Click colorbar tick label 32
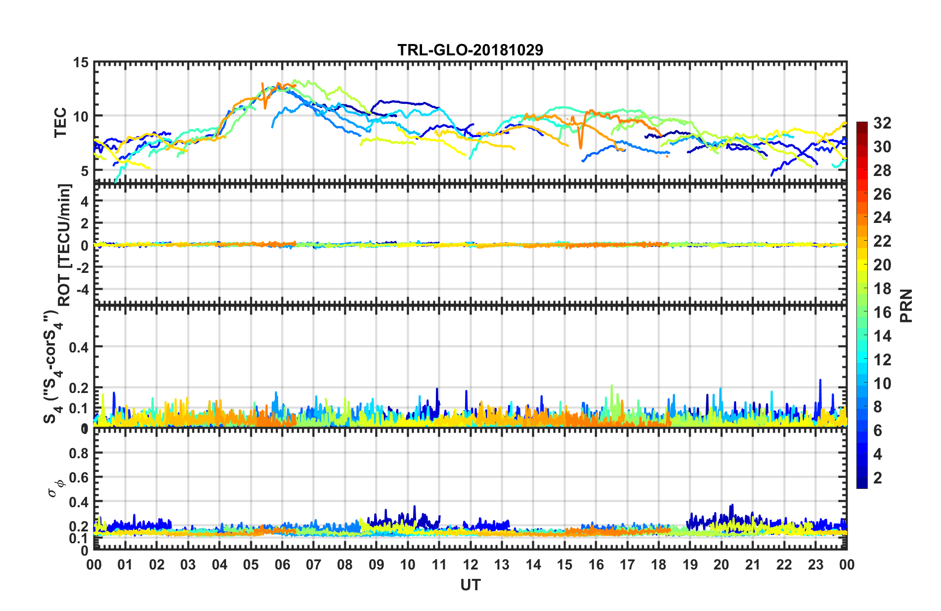The width and height of the screenshot is (941, 611). pos(882,123)
